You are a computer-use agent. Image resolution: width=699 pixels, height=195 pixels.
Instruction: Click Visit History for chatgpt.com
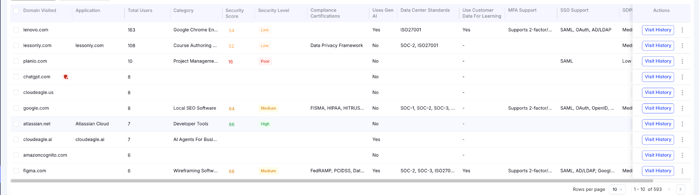(658, 77)
